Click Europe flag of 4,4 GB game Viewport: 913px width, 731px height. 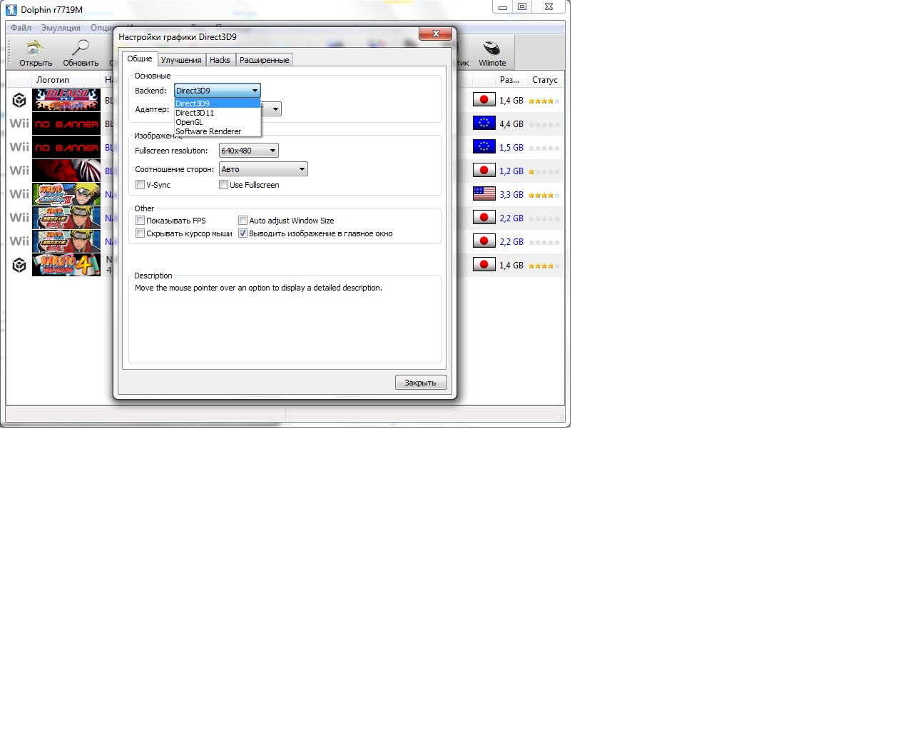tap(484, 123)
